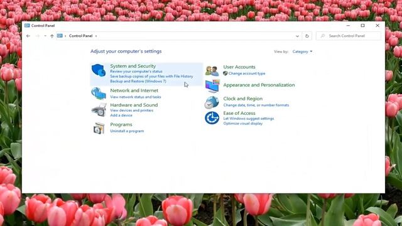Expand the address bar history dropdown
402x226 pixels.
click(297, 36)
